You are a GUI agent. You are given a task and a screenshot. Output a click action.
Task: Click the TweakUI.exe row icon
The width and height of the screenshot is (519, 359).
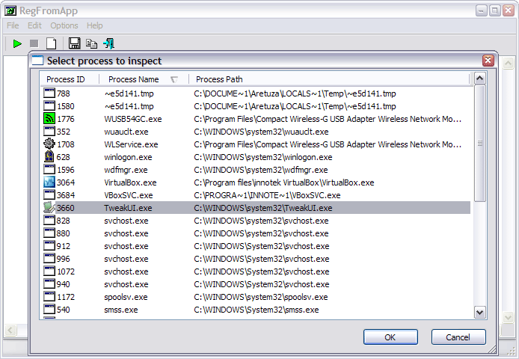[x=49, y=208]
